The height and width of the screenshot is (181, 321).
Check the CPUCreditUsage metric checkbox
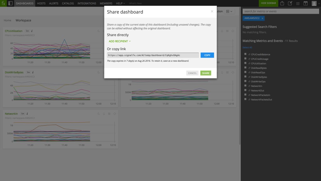pyautogui.click(x=245, y=59)
